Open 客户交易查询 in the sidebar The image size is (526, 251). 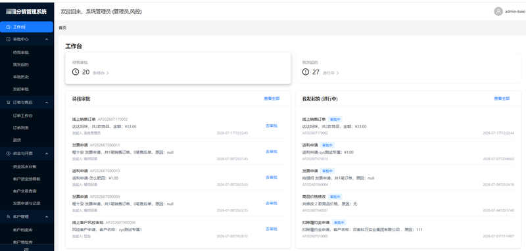coord(25,191)
